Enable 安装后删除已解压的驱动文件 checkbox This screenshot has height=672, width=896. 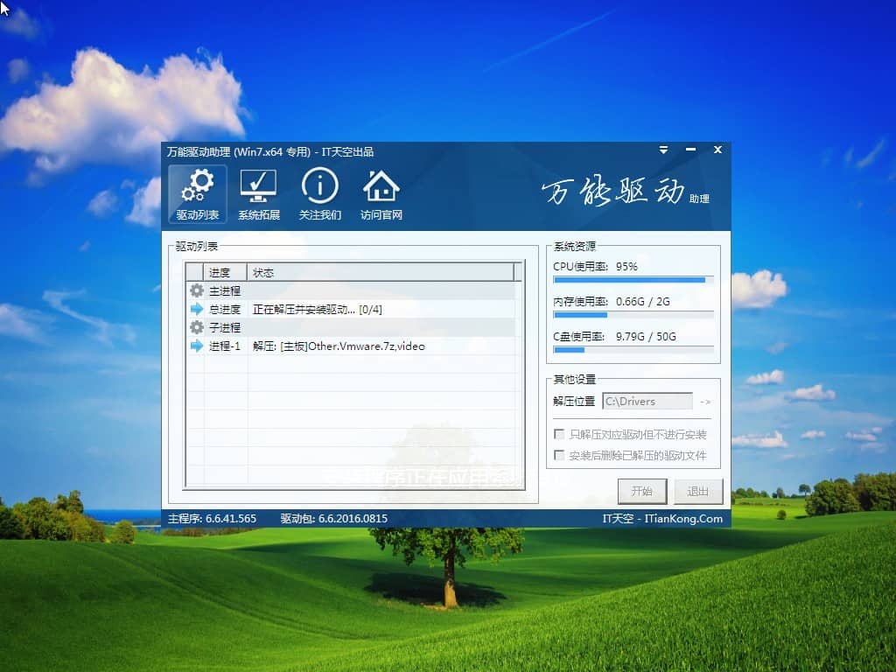pos(559,455)
